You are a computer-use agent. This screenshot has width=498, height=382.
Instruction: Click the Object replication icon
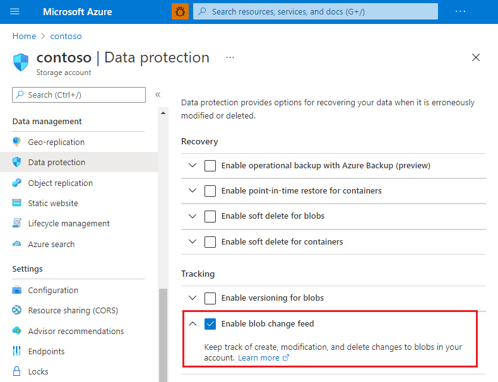click(17, 183)
